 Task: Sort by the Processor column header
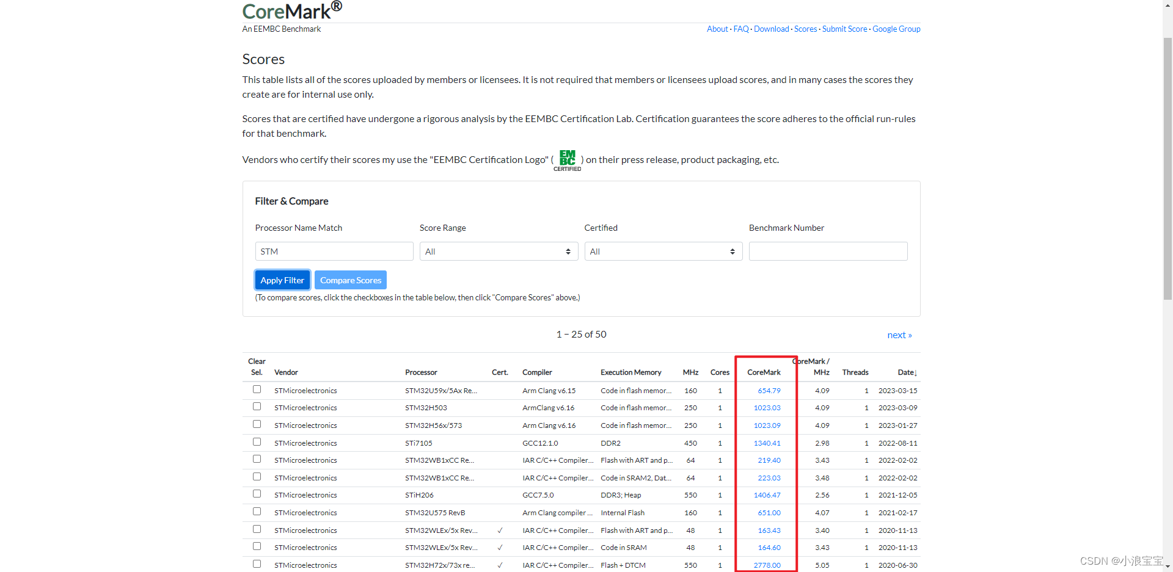(421, 372)
